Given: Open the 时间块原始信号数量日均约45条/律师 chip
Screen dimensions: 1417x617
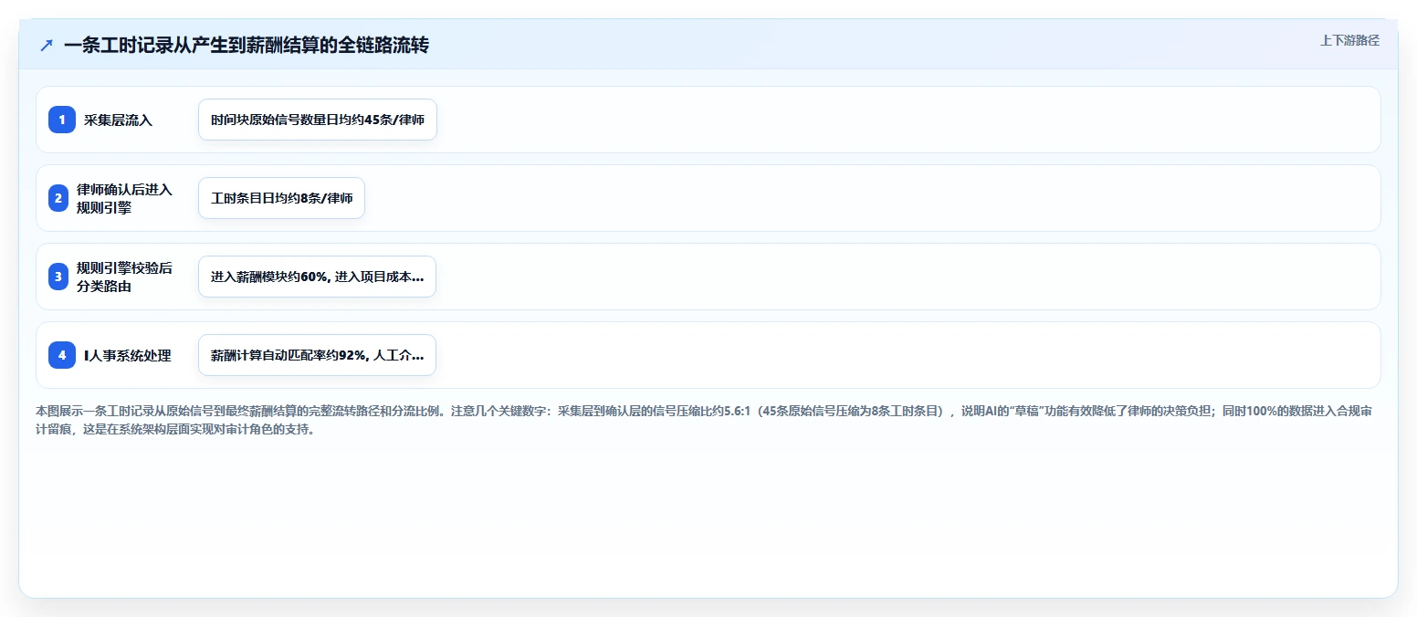Looking at the screenshot, I should tap(318, 120).
